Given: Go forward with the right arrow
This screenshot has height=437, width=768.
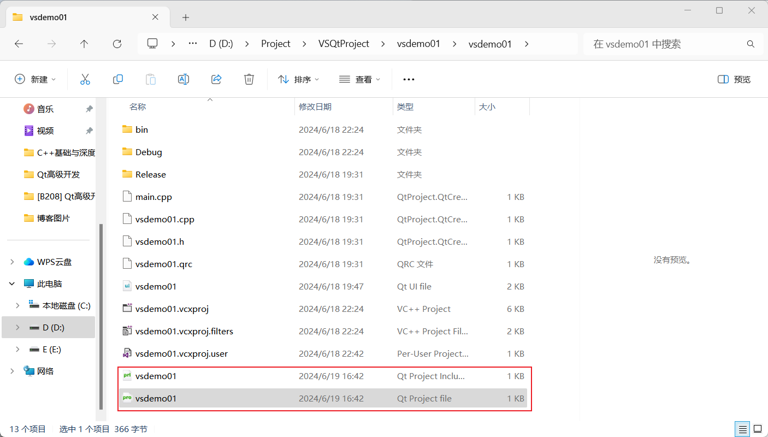Looking at the screenshot, I should [x=51, y=44].
